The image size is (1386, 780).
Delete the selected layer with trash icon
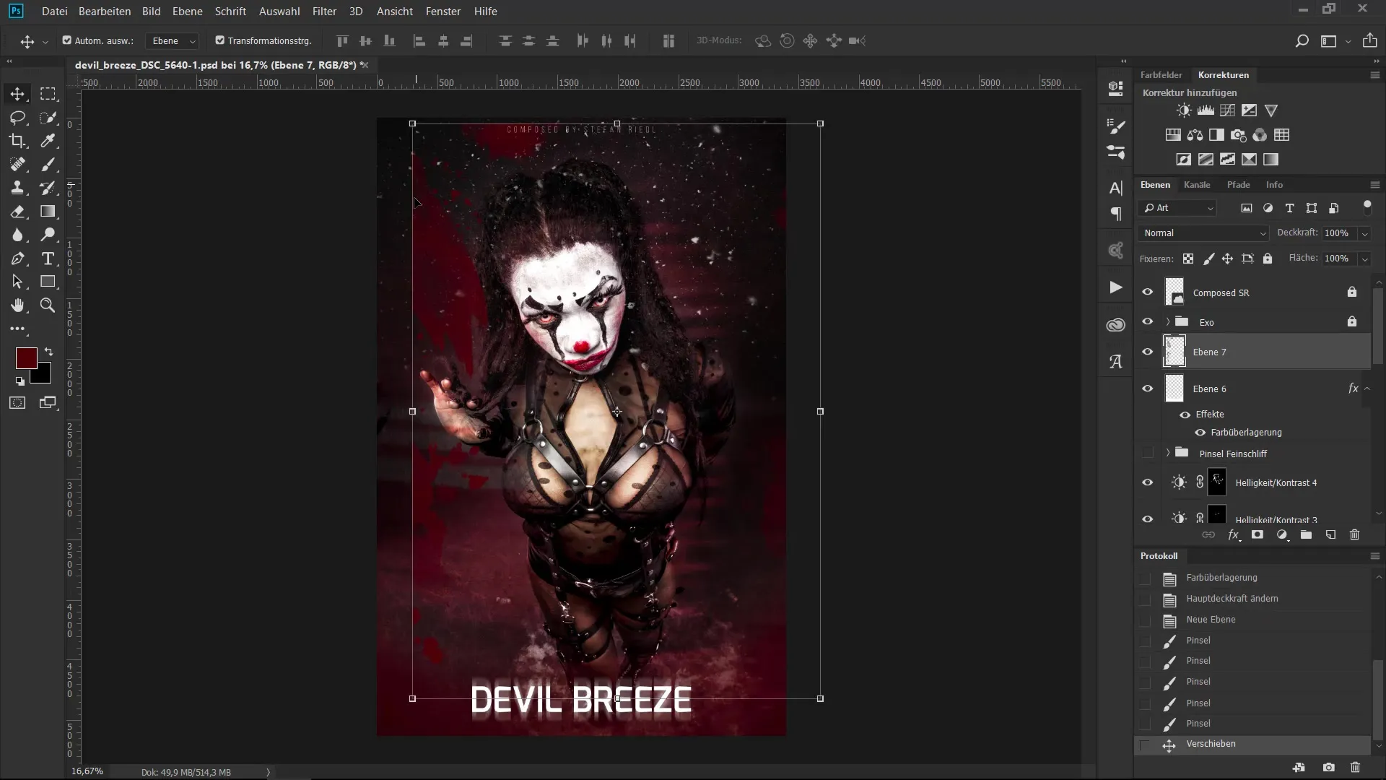tap(1354, 535)
